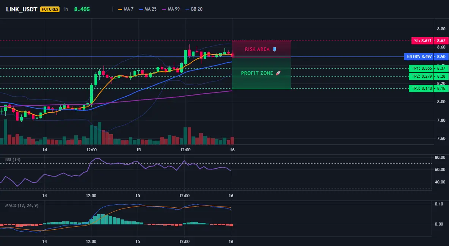The image size is (449, 246).
Task: Click the 8.80 price axis label
Action: click(441, 29)
